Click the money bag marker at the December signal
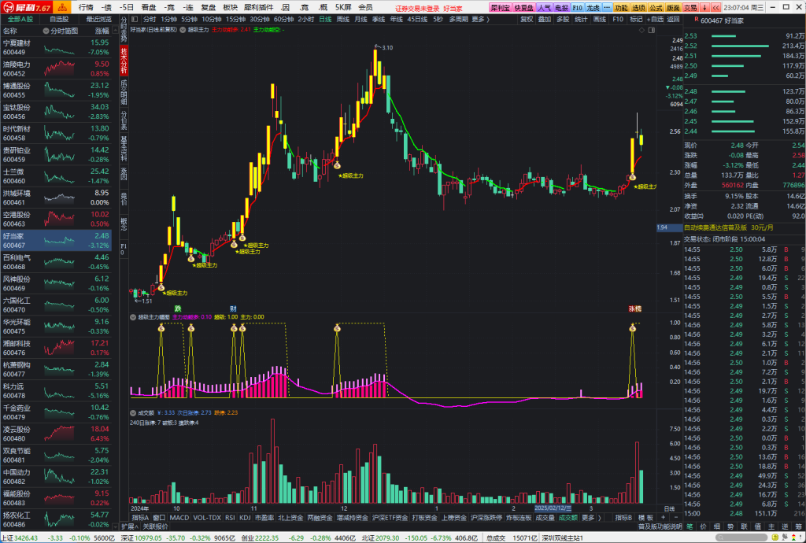Image resolution: width=806 pixels, height=543 pixels. pos(337,165)
